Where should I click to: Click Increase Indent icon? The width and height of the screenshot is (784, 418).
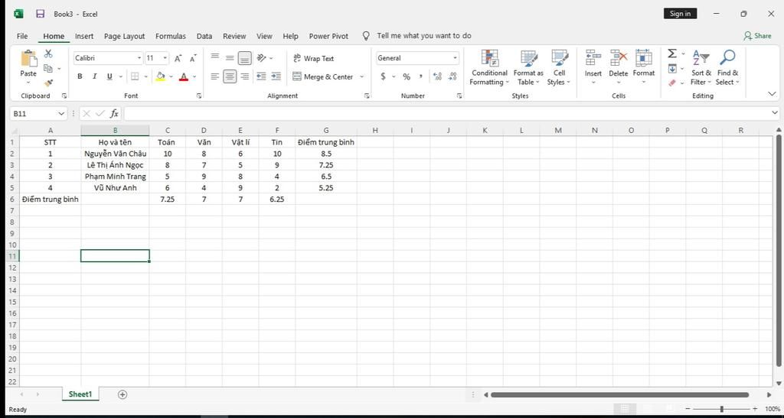coord(276,76)
